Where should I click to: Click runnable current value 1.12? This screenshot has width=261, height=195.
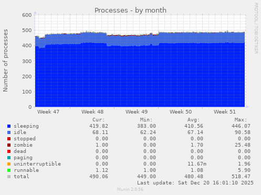[102, 170]
